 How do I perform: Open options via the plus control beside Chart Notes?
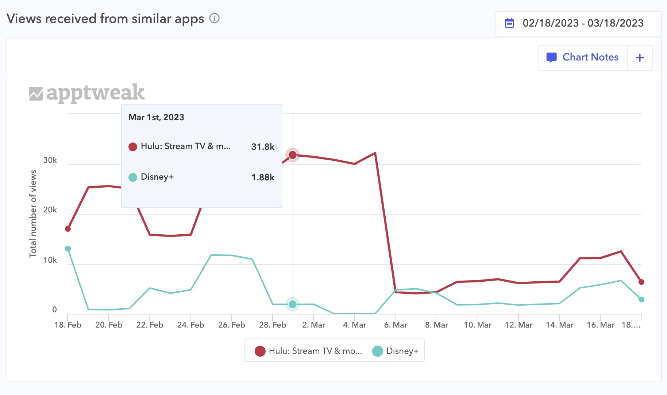coord(640,57)
